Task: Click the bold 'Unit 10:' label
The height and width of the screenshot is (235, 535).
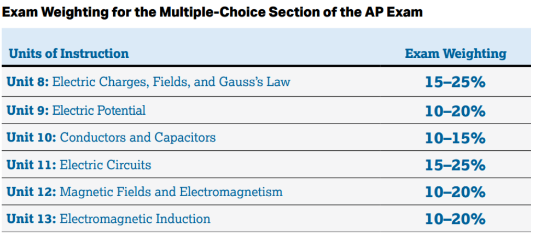Action: coord(32,137)
